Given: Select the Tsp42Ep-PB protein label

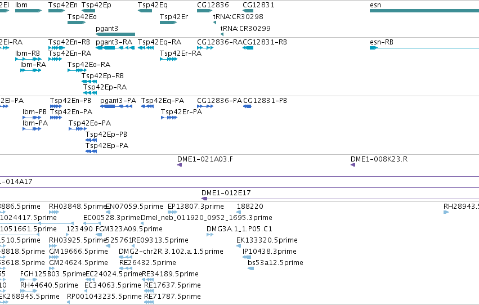Looking at the screenshot, I should tap(106, 134).
